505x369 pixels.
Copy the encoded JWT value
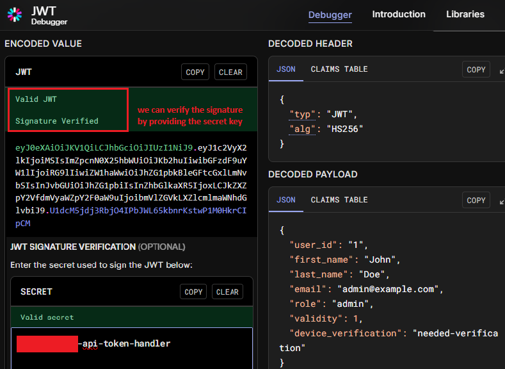(x=195, y=72)
